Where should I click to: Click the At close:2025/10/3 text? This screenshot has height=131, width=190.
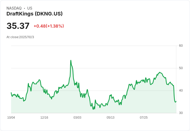20,37
